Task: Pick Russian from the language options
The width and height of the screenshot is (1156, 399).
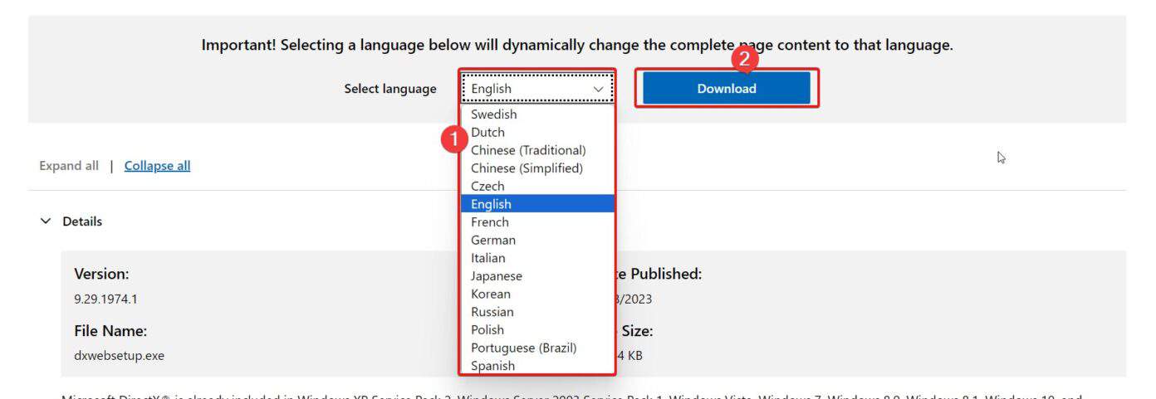Action: [x=492, y=312]
